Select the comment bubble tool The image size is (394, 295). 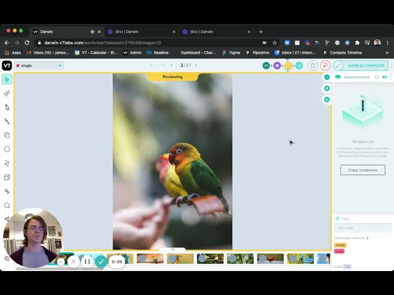7,205
